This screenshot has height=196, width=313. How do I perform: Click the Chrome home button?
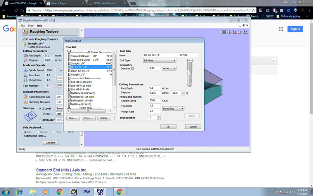22,10
